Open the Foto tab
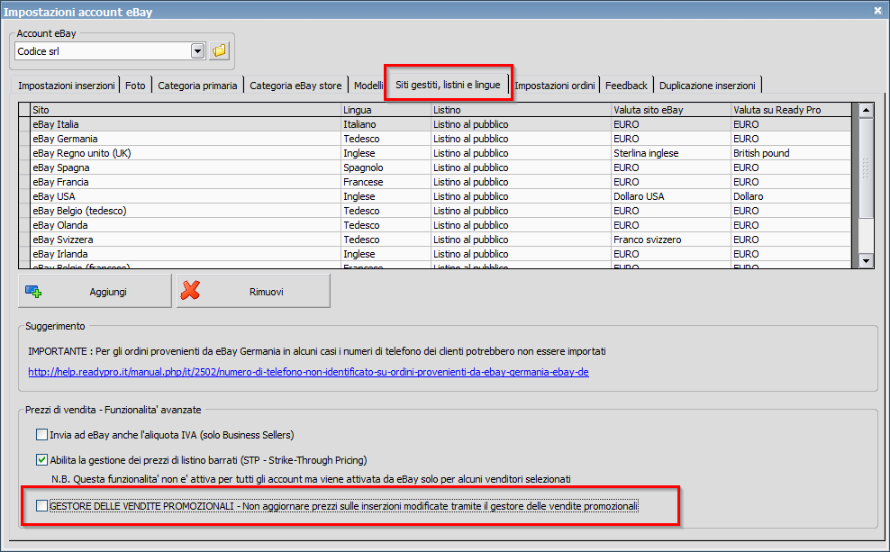Screen dimensions: 890x552 [x=135, y=86]
